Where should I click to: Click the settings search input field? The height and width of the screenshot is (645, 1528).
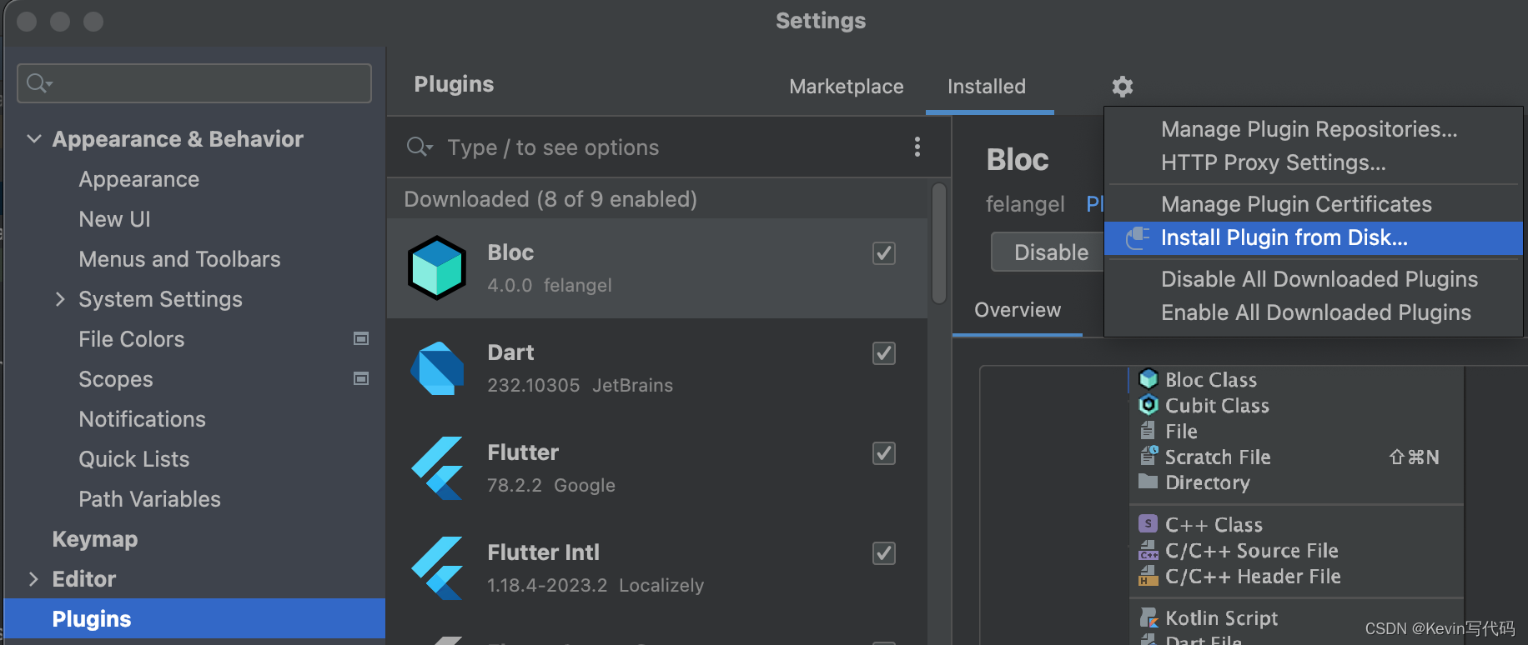(194, 83)
